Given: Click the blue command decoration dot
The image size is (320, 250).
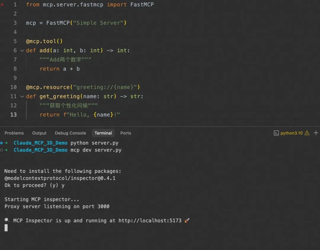Looking at the screenshot, I should 1,143.
